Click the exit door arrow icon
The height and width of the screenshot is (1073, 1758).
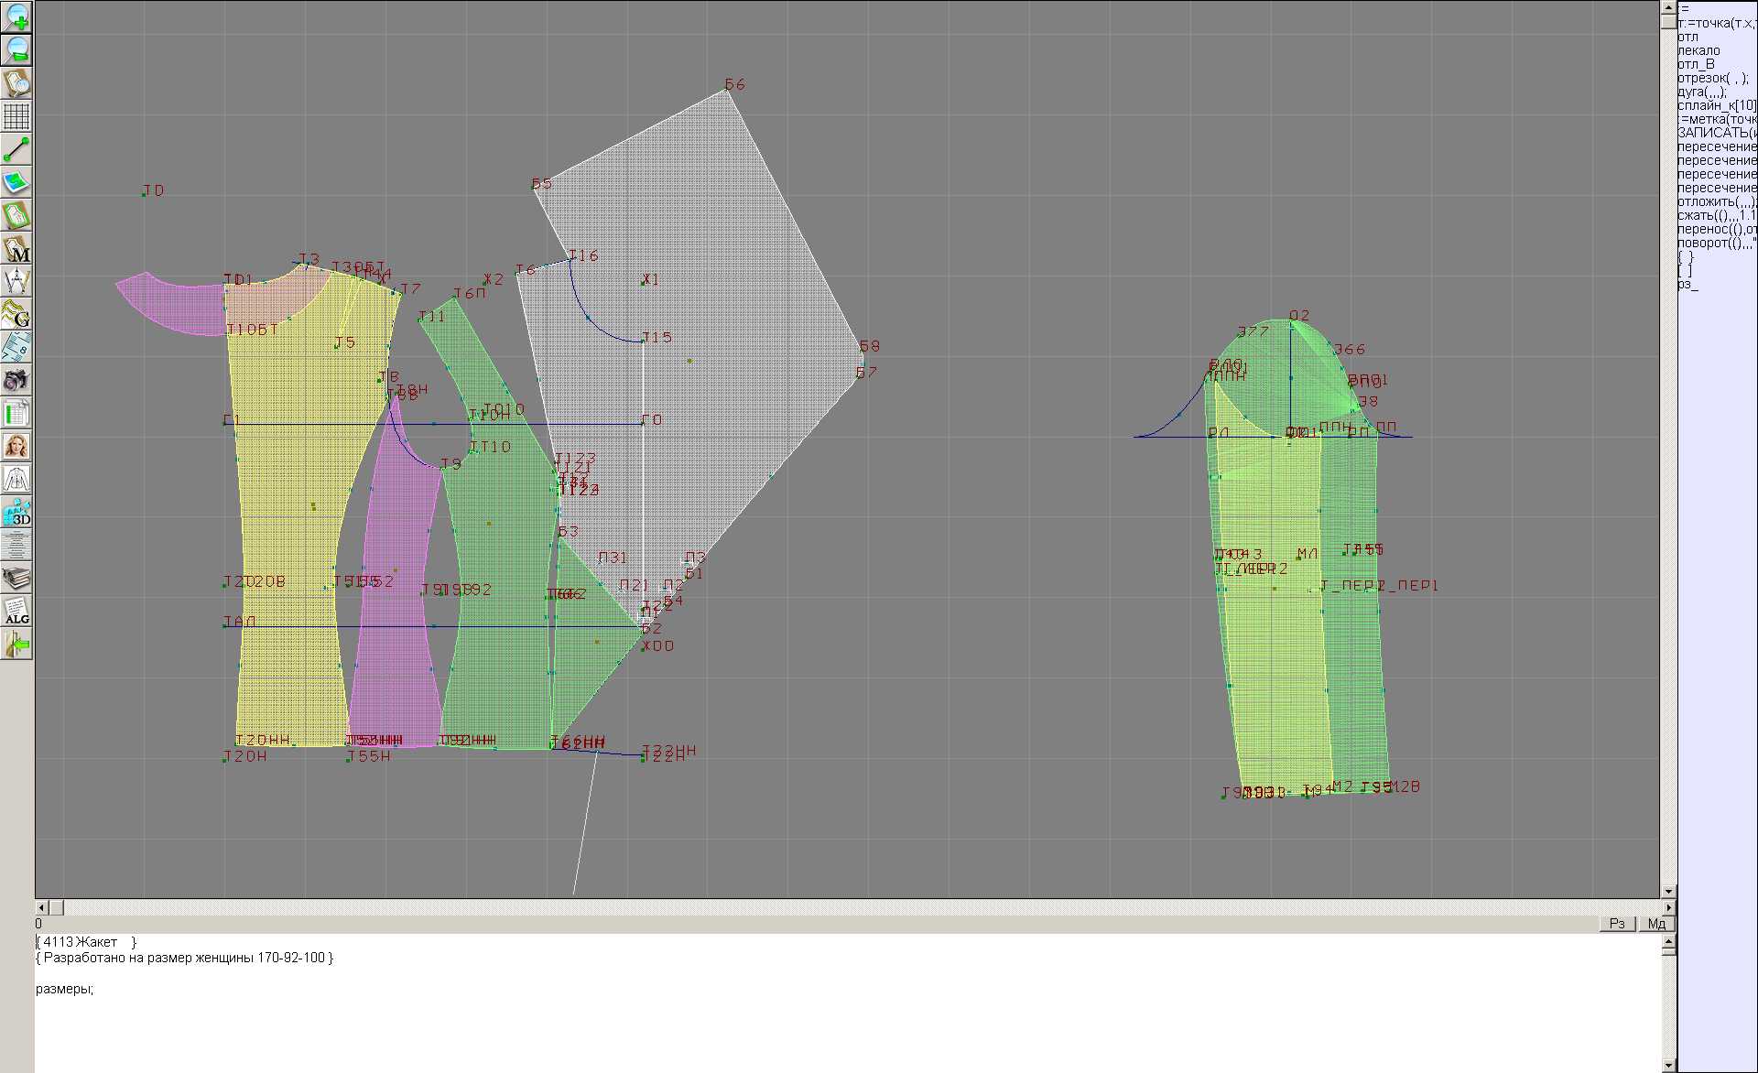16,645
